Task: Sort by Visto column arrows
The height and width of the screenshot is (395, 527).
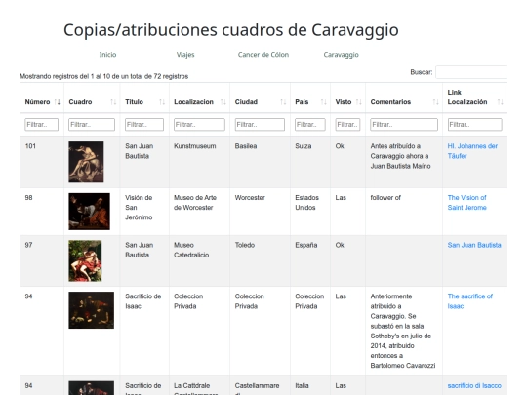Action: [358, 102]
